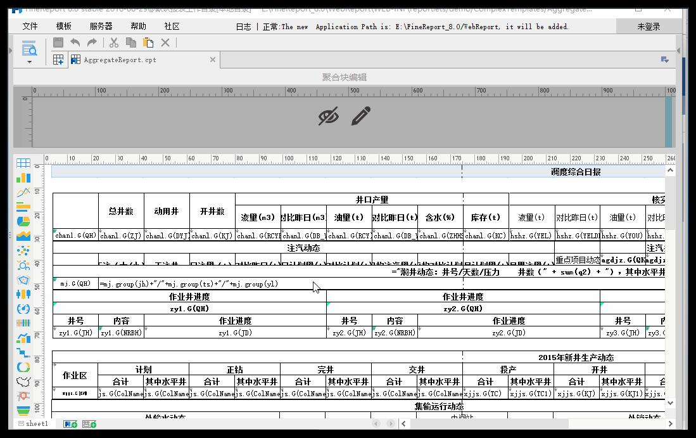Image resolution: width=696 pixels, height=438 pixels.
Task: Click the Cut scissors icon
Action: coord(114,42)
